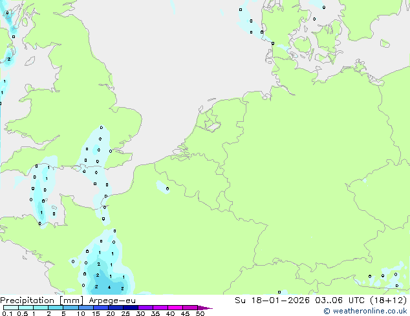Click the isolated '0' value near northern France
Screen dimensions: 410x316
(x=167, y=189)
